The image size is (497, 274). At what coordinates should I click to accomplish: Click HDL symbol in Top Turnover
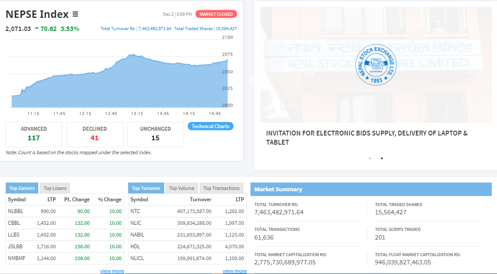[135, 247]
